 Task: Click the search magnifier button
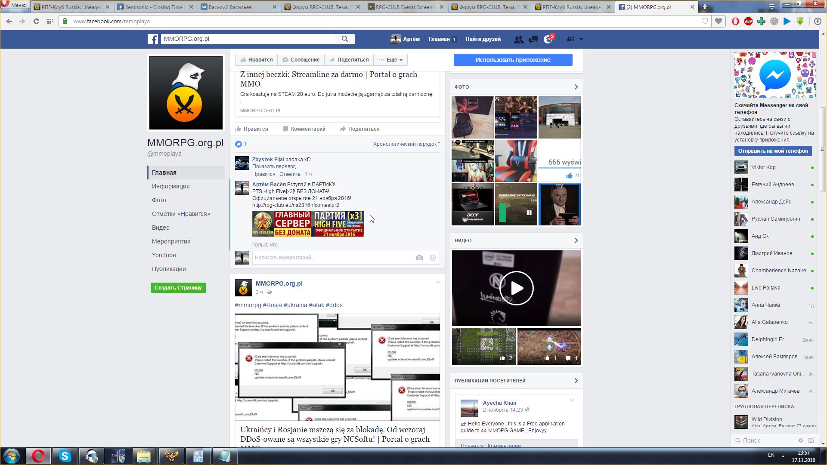345,39
